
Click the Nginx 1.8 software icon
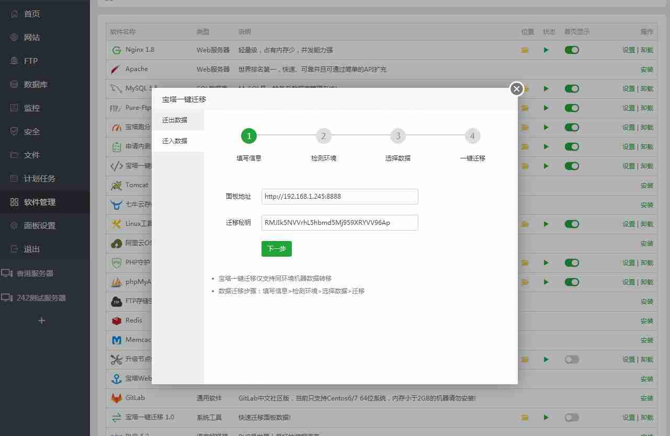(116, 50)
